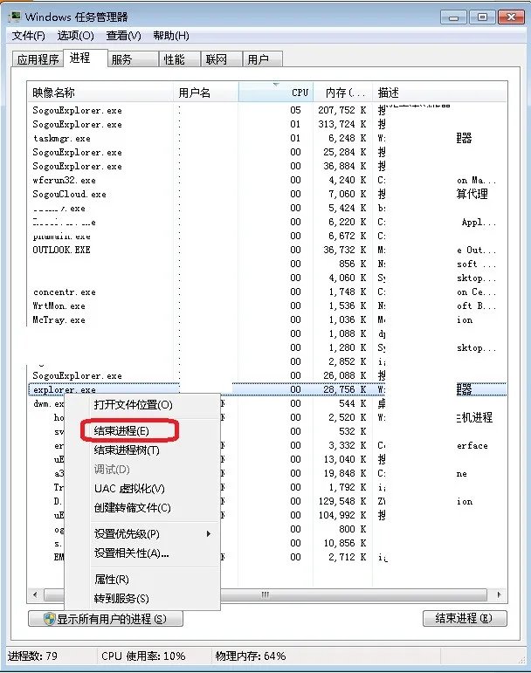This screenshot has height=673, width=531.
Task: Minimize the Task Manager window
Action: click(454, 17)
